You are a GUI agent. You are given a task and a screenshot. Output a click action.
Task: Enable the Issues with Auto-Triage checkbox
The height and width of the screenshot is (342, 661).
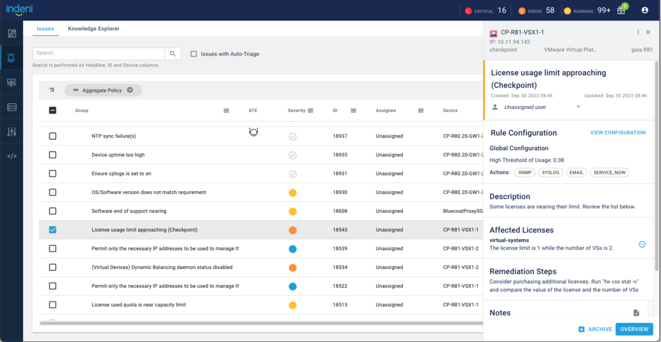point(193,53)
